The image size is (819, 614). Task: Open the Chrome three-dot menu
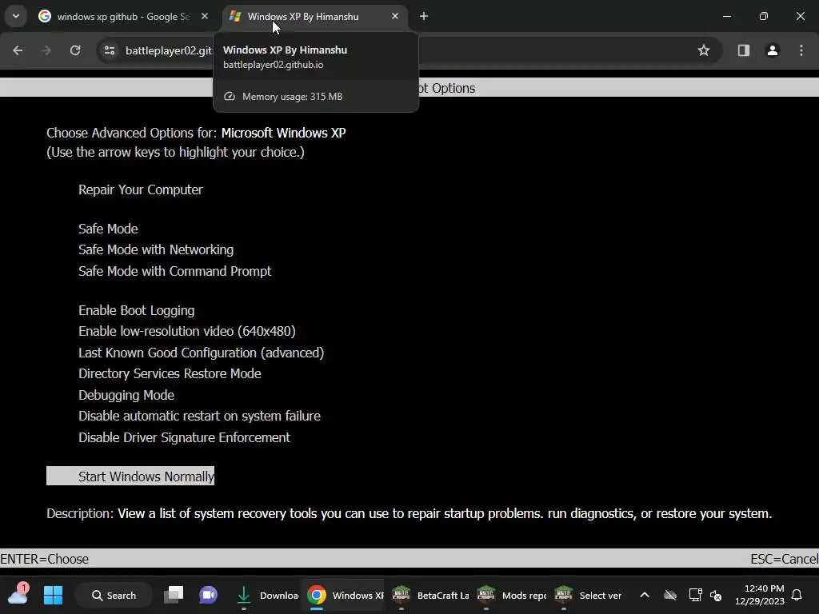click(x=801, y=50)
